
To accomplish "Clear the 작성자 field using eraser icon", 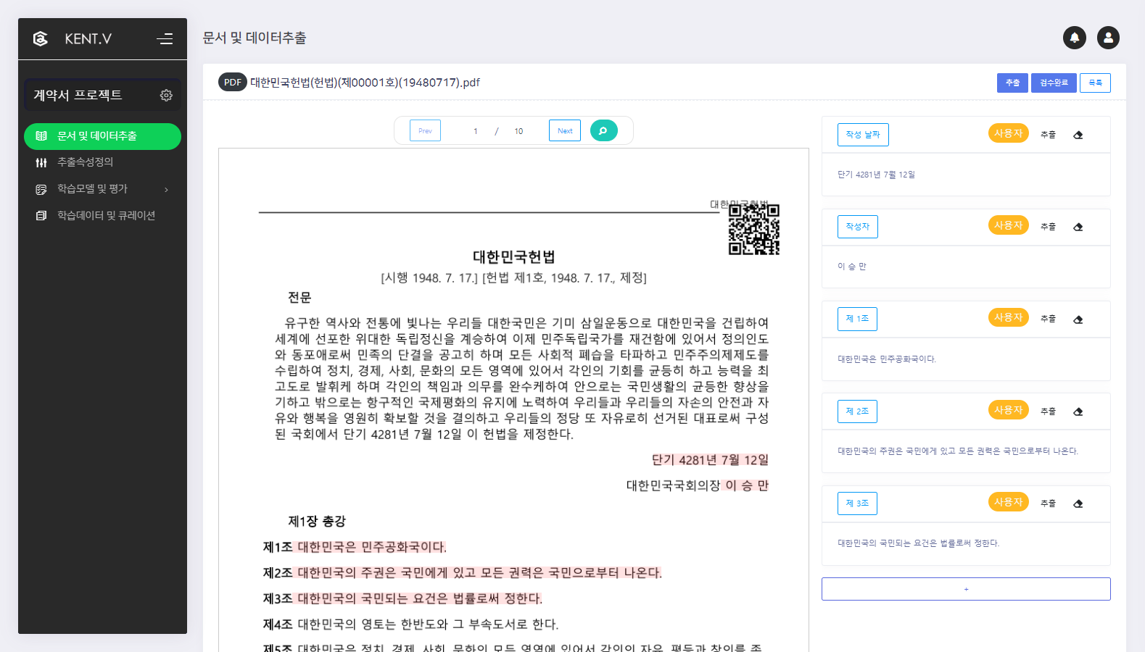I will tap(1078, 227).
